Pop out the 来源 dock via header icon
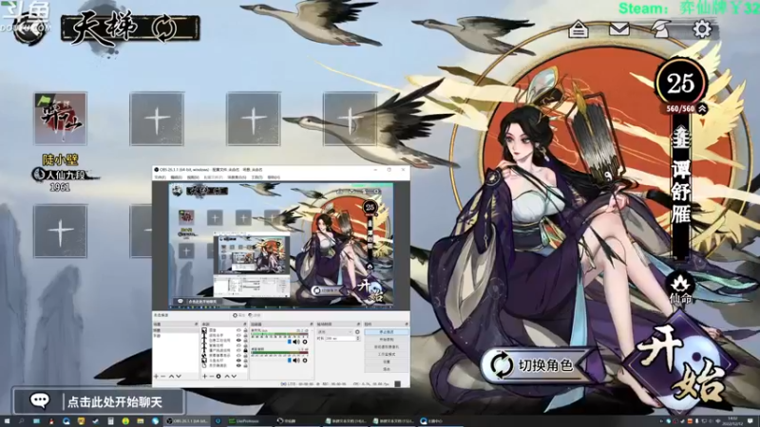This screenshot has height=427, width=760. tap(245, 324)
